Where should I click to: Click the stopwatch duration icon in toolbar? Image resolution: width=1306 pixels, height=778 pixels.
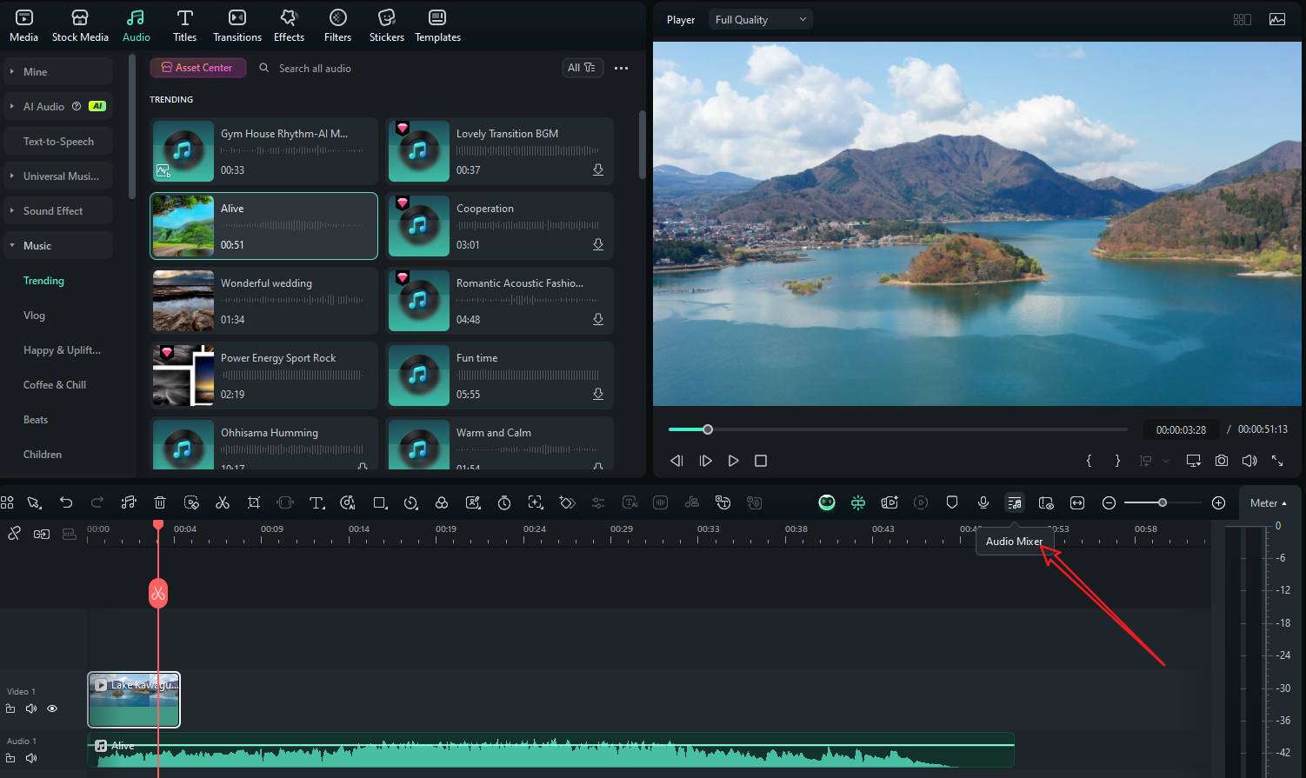pyautogui.click(x=504, y=502)
